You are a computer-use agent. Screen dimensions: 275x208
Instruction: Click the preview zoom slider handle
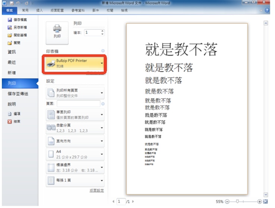coord(237,202)
